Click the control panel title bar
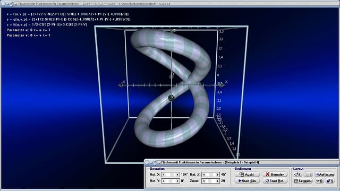This screenshot has height=191, width=340. coord(242,162)
